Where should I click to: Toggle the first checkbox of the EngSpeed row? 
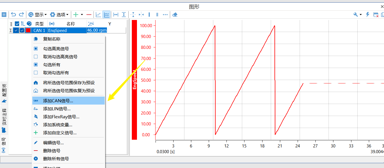(16, 30)
